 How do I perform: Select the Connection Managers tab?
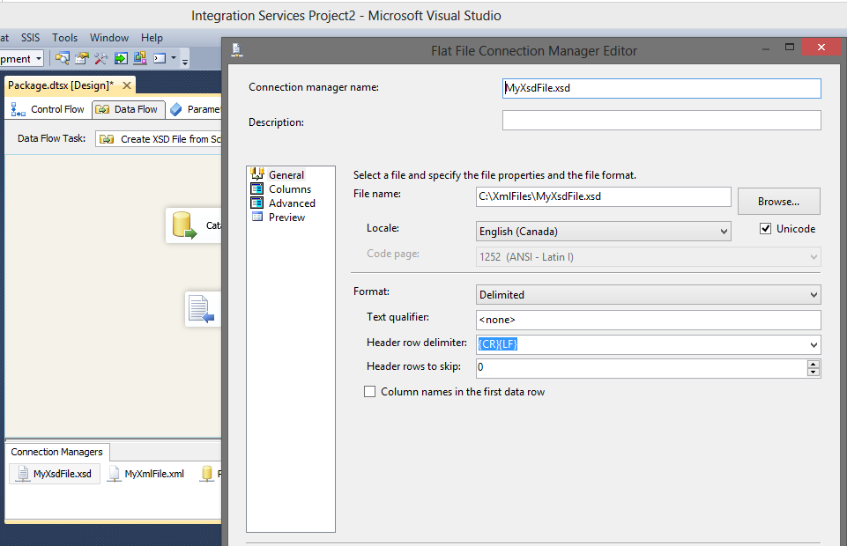[56, 452]
